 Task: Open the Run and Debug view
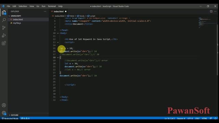pos(4,36)
